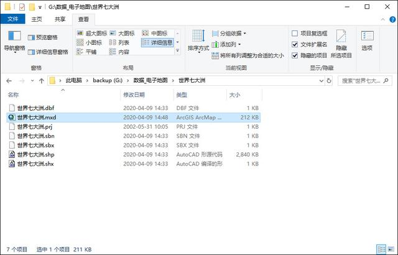Viewport: 398px width, 255px height.
Task: Open the 选项 folder options
Action: pyautogui.click(x=367, y=41)
